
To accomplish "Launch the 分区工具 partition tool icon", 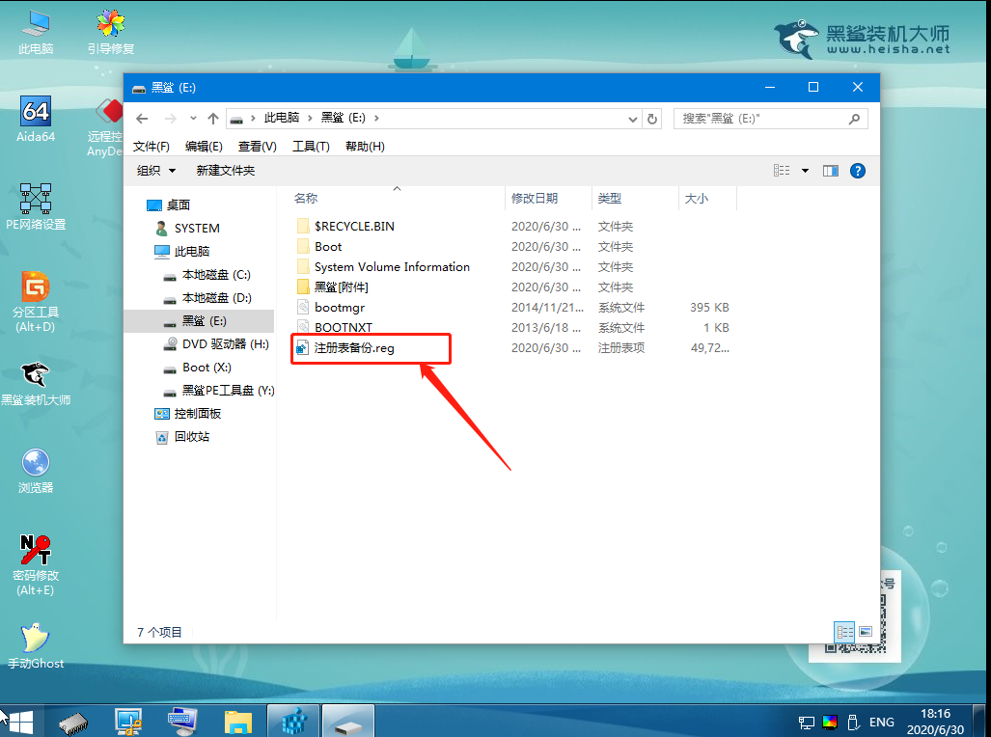I will [x=36, y=300].
